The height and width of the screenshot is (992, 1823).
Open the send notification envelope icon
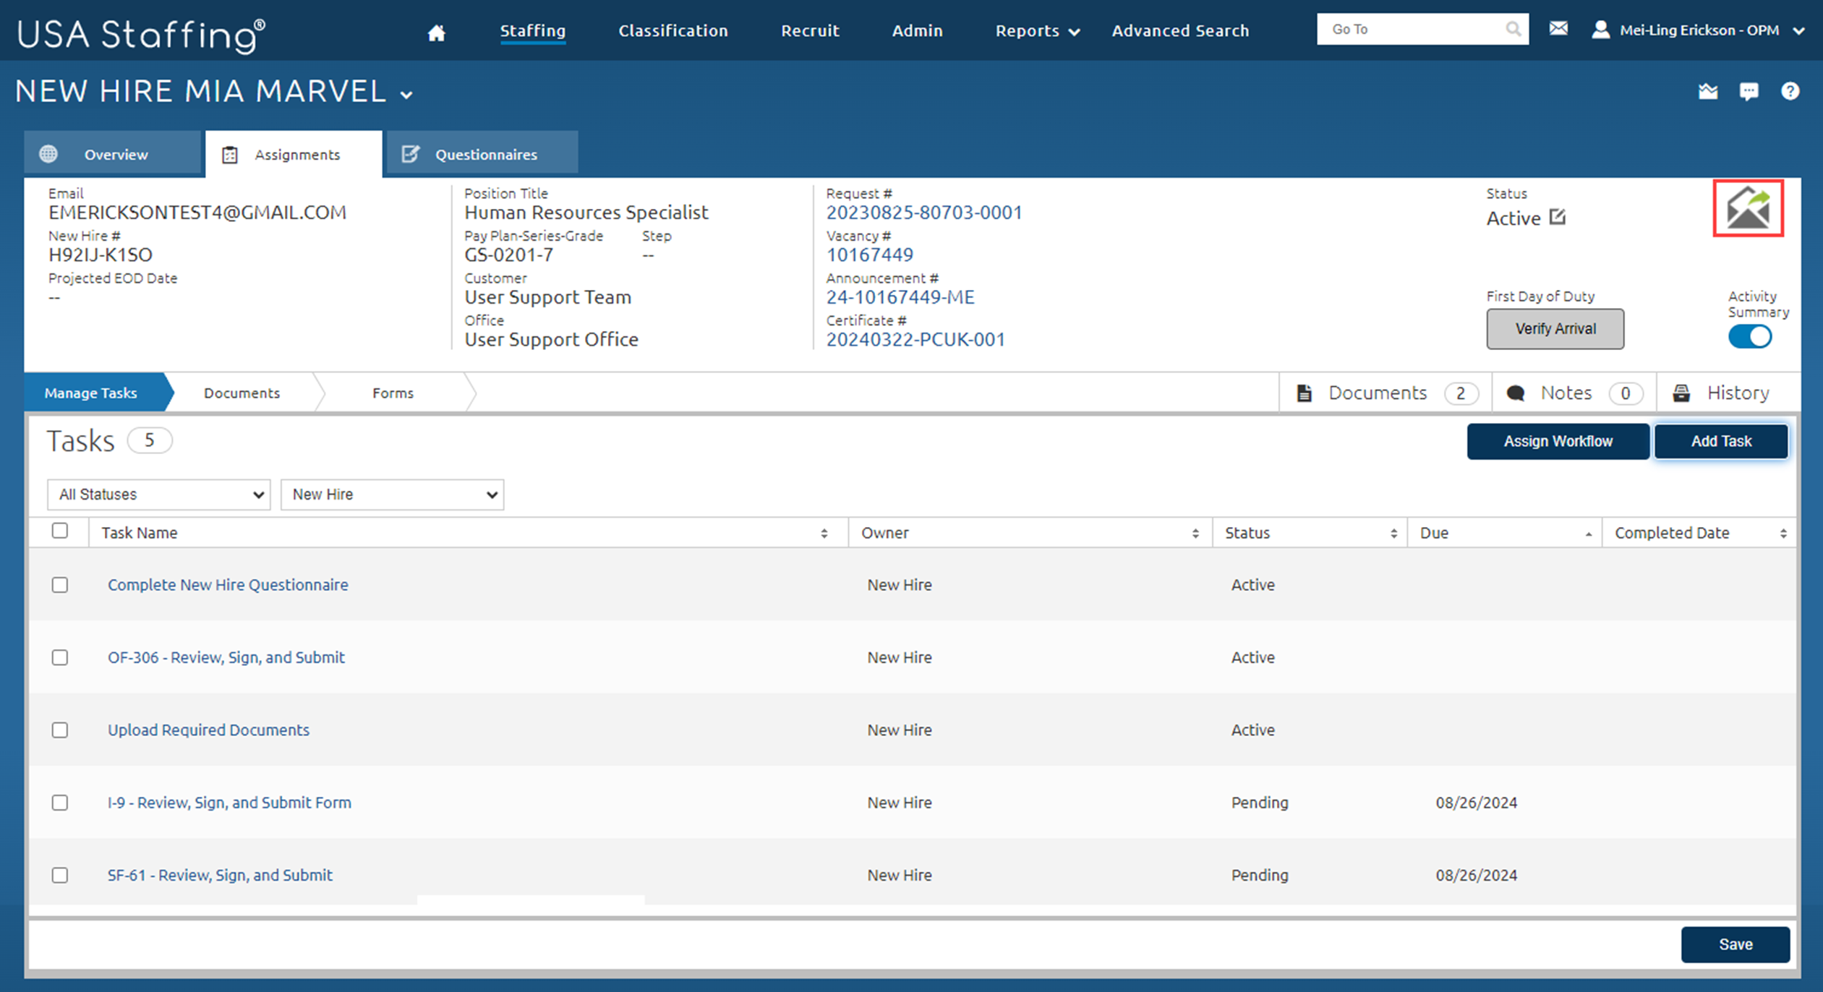pyautogui.click(x=1748, y=208)
